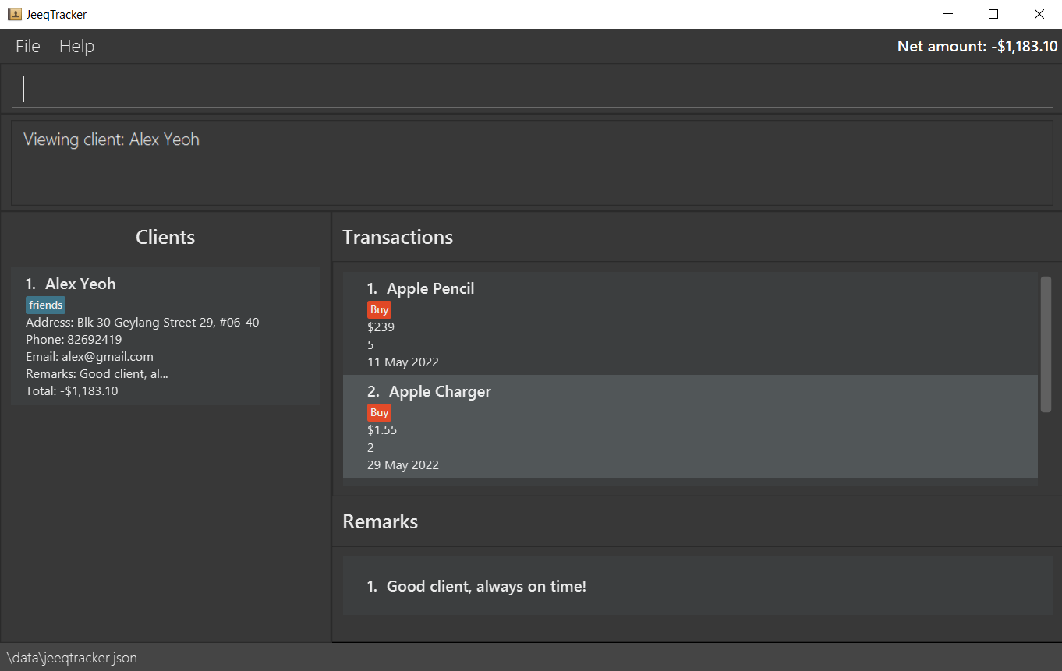Click the friends tag on Alex Yeoh
The height and width of the screenshot is (671, 1062).
click(x=46, y=305)
